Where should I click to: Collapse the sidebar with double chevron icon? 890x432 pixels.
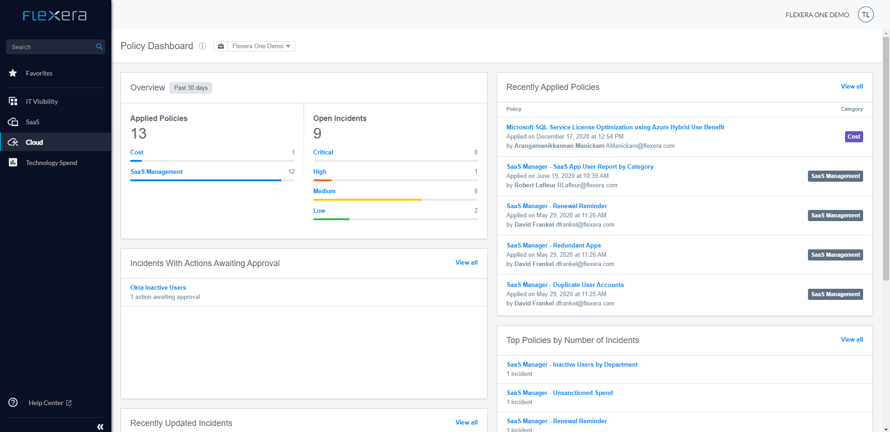coord(100,426)
